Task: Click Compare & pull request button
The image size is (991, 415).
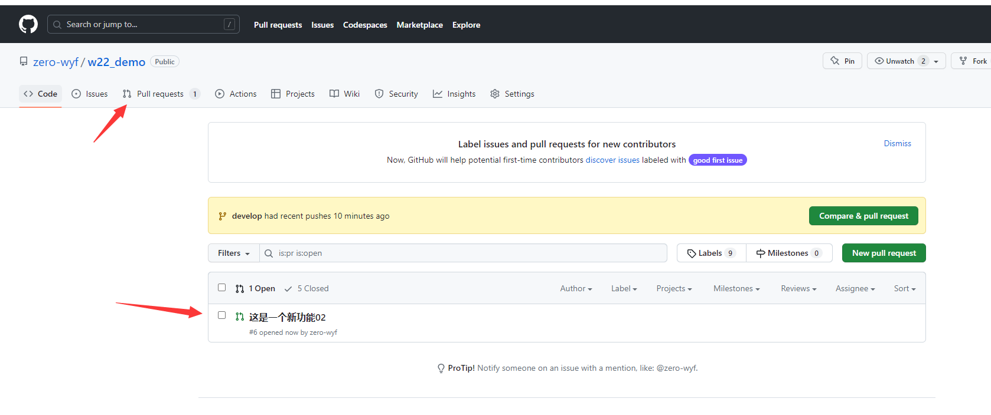Action: pyautogui.click(x=863, y=216)
